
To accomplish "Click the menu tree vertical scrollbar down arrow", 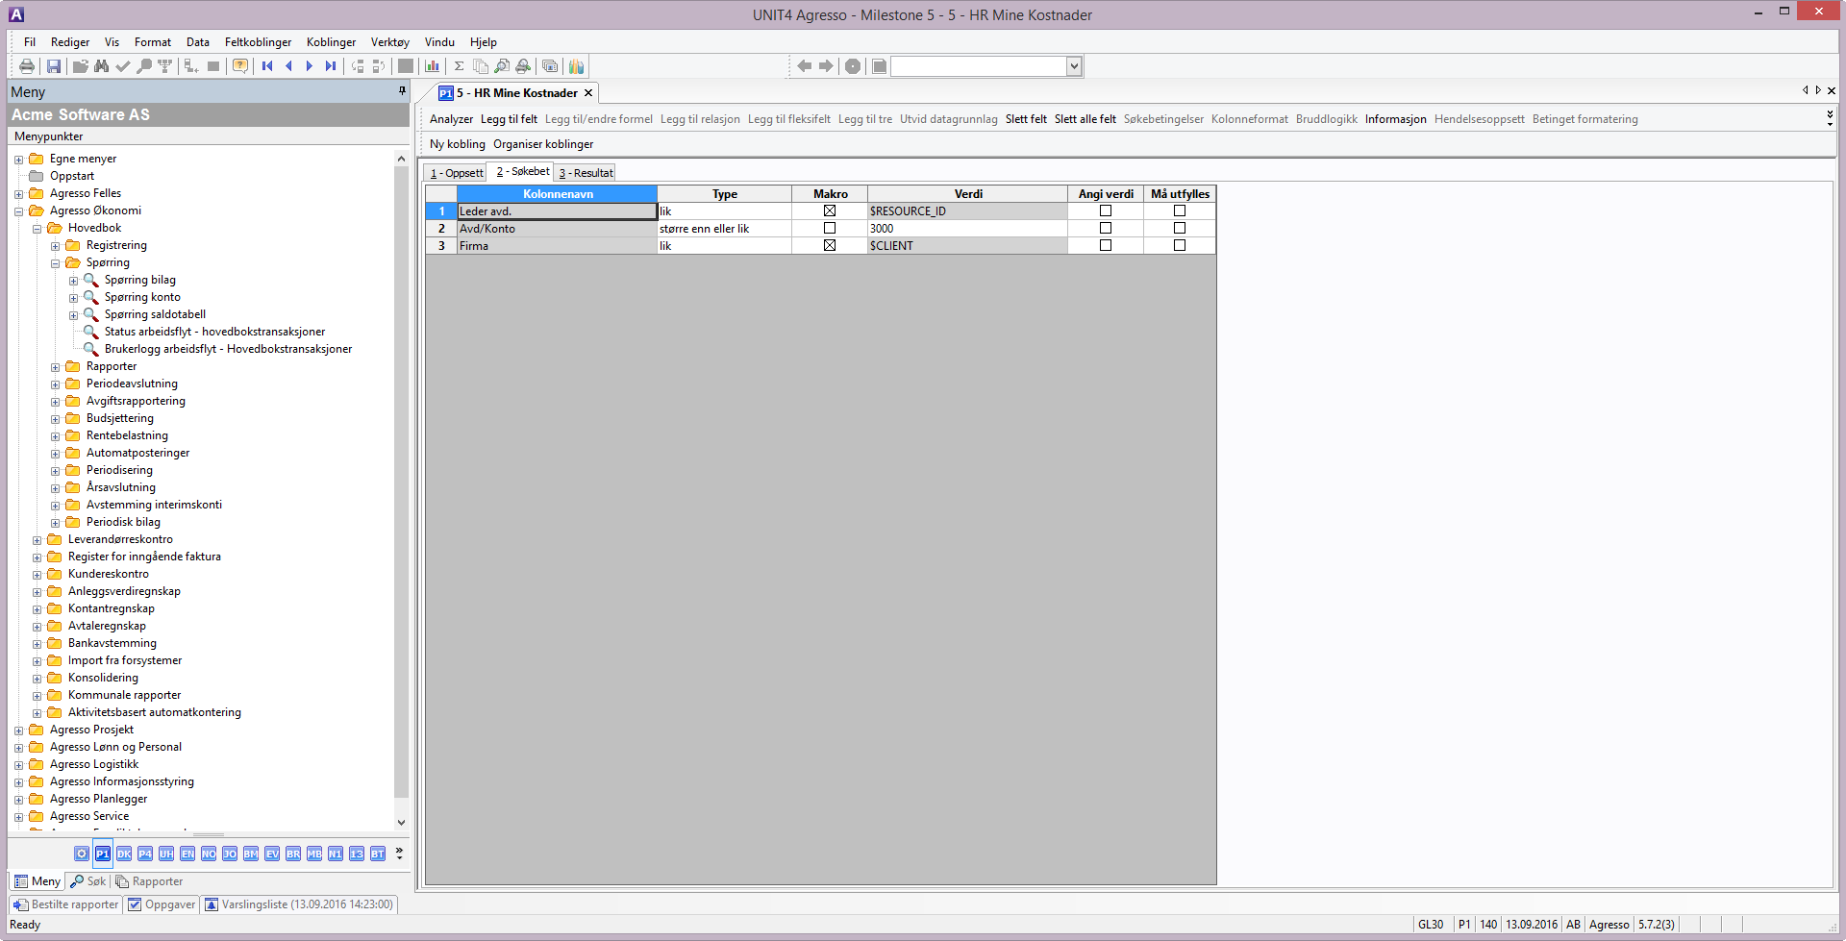I will click(401, 823).
